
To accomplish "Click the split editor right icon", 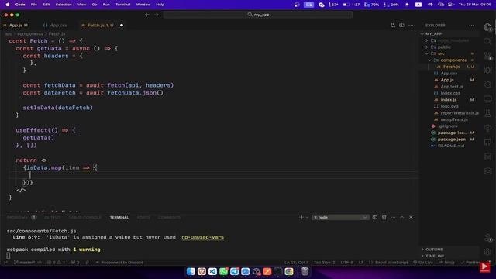I will [401, 26].
